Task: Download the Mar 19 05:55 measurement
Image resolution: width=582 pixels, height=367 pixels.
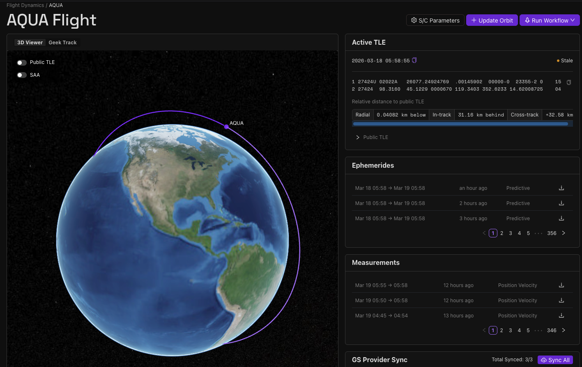Action: [561, 285]
